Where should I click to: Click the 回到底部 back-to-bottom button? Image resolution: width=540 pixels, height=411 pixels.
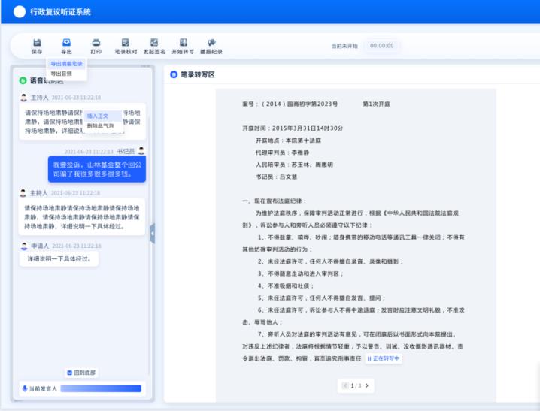[82, 373]
